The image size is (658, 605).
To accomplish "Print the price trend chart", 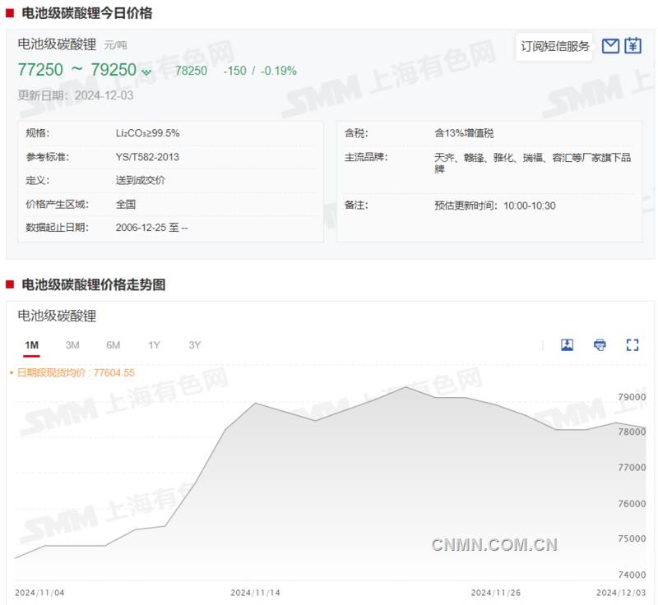I will point(600,345).
